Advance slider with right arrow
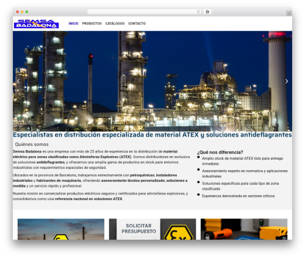This screenshot has height=258, width=305. click(287, 81)
